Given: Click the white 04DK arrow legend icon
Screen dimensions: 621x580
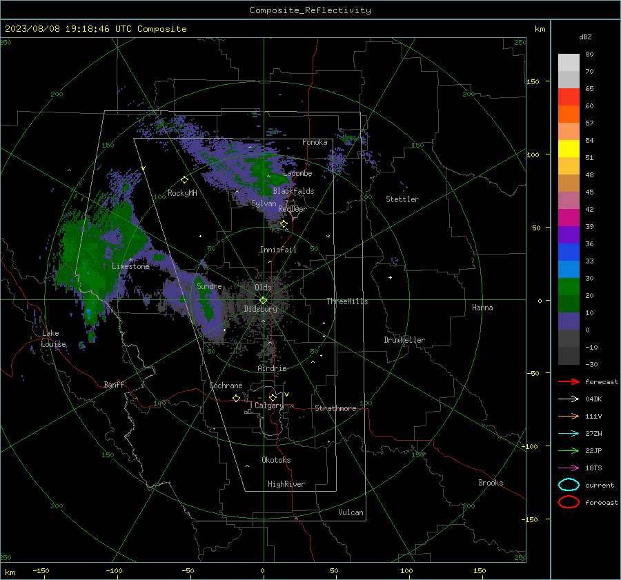Looking at the screenshot, I should 569,399.
